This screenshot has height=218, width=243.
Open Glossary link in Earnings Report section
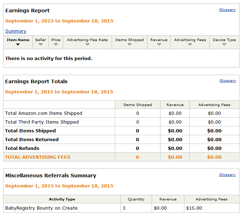click(x=227, y=10)
